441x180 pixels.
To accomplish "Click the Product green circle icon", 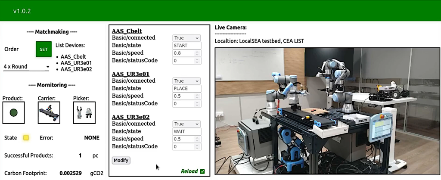I will pyautogui.click(x=13, y=113).
